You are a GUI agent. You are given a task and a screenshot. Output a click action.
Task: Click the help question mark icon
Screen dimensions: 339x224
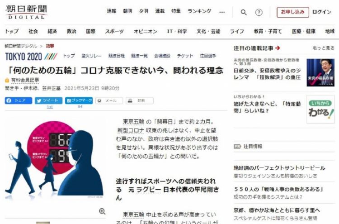point(259,12)
